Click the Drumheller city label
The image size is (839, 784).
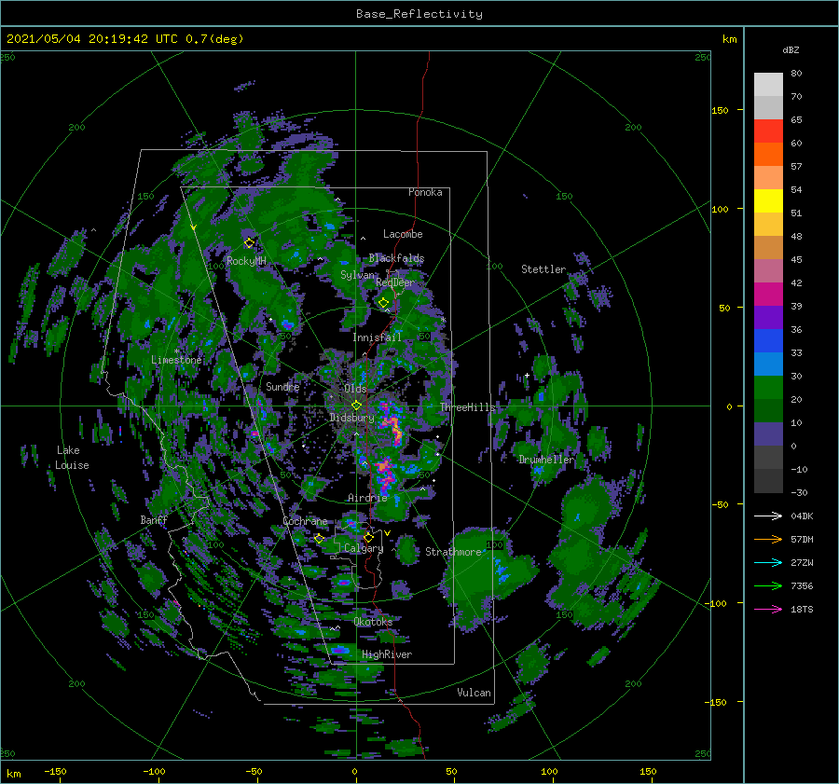coord(546,460)
